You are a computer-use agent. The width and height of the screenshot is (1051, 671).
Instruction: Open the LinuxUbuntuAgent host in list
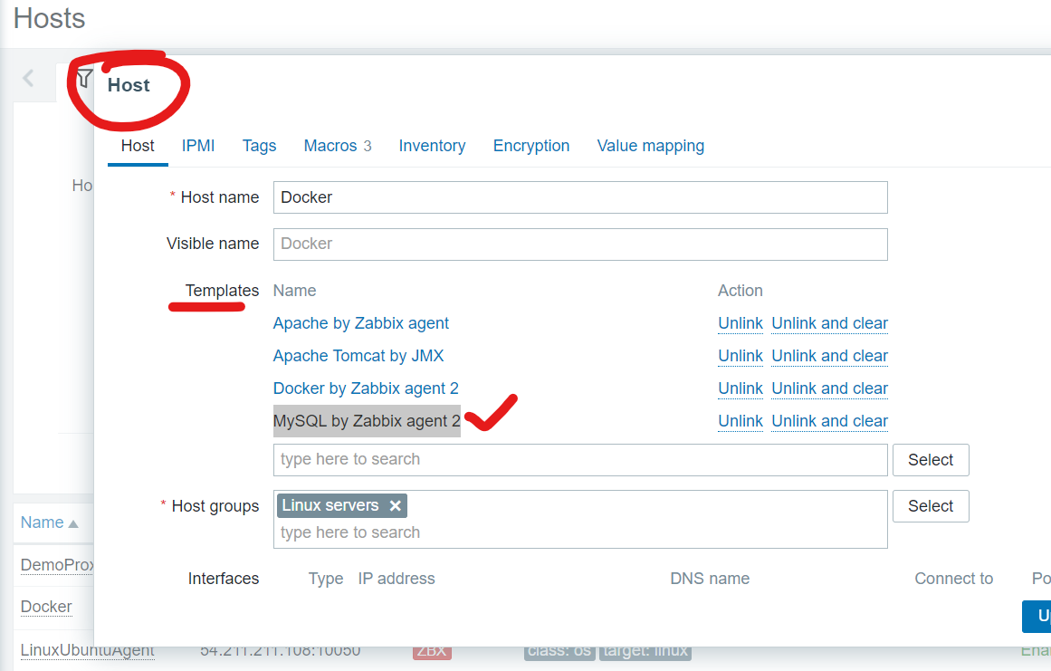coord(87,650)
